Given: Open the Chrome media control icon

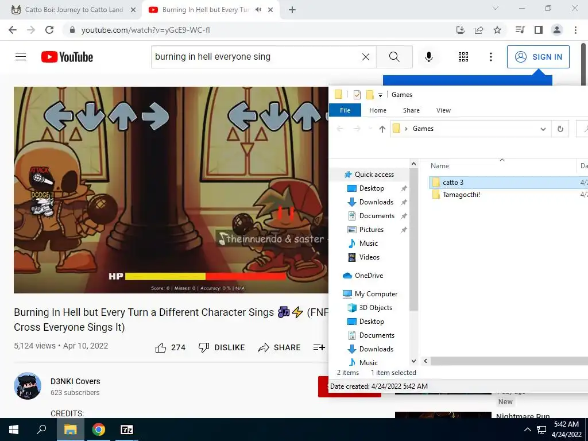Looking at the screenshot, I should tap(520, 30).
